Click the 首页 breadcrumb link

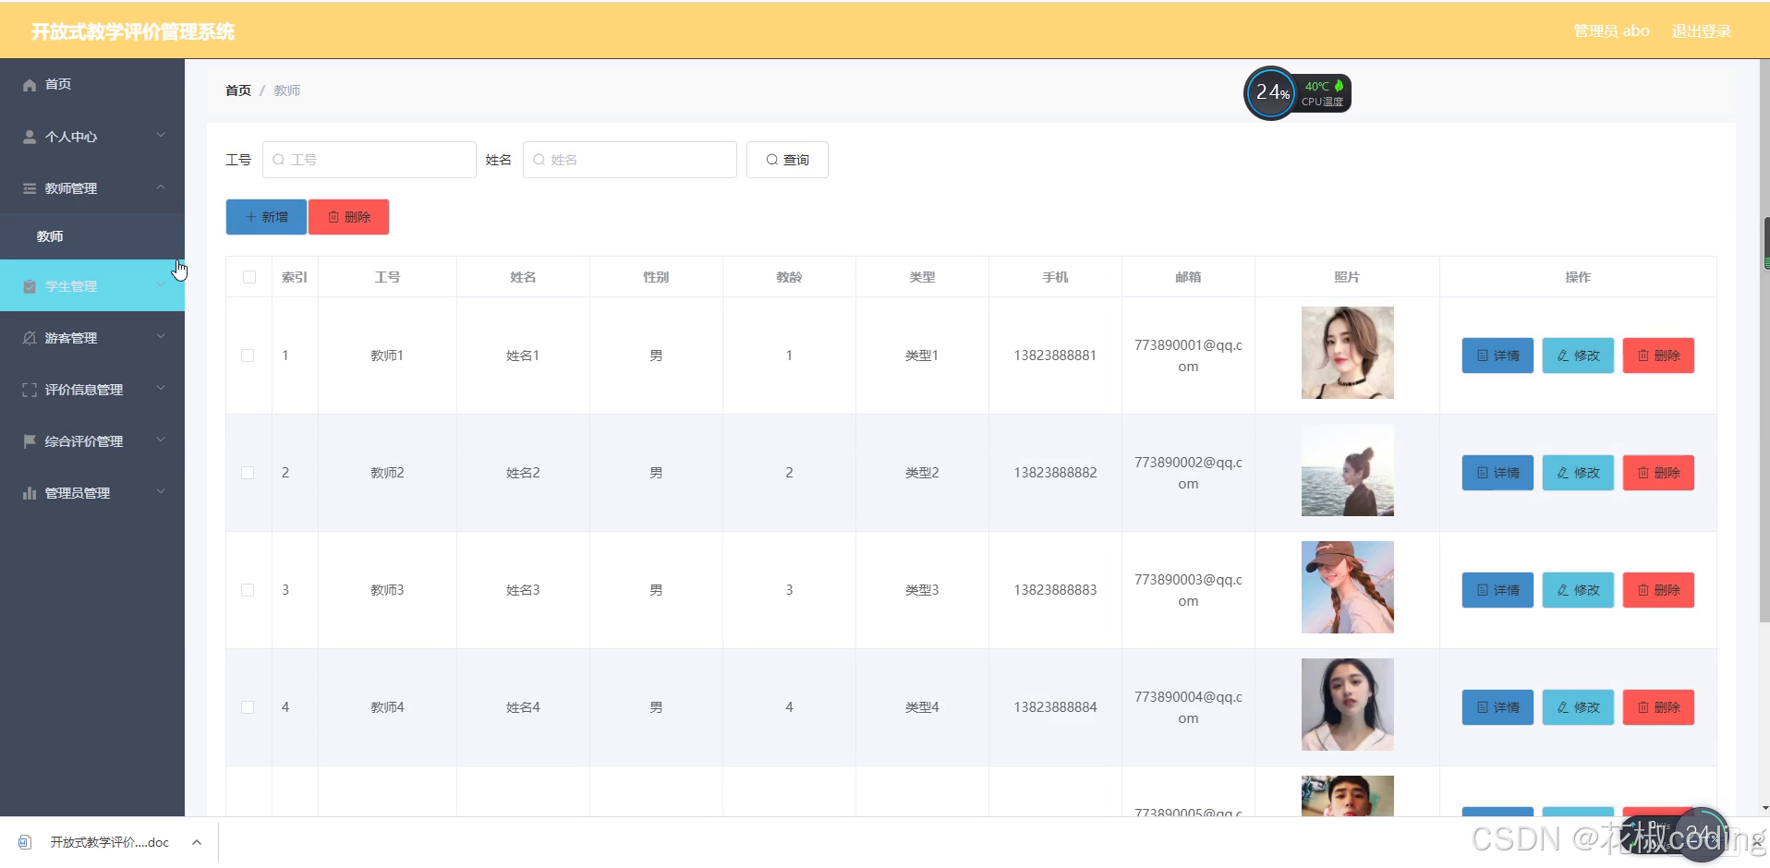click(238, 90)
